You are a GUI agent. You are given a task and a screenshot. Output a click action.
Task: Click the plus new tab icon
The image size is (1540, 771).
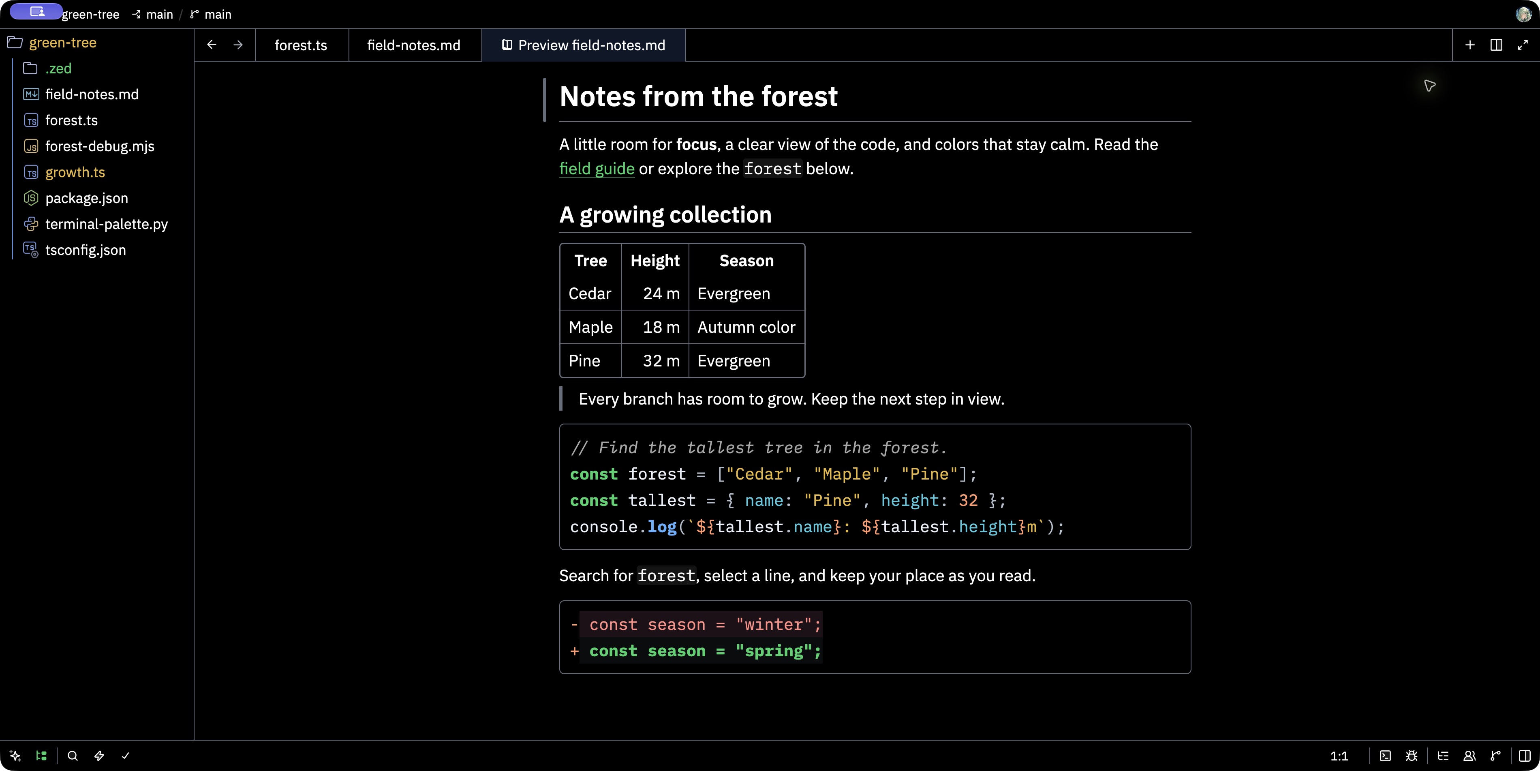[1470, 45]
